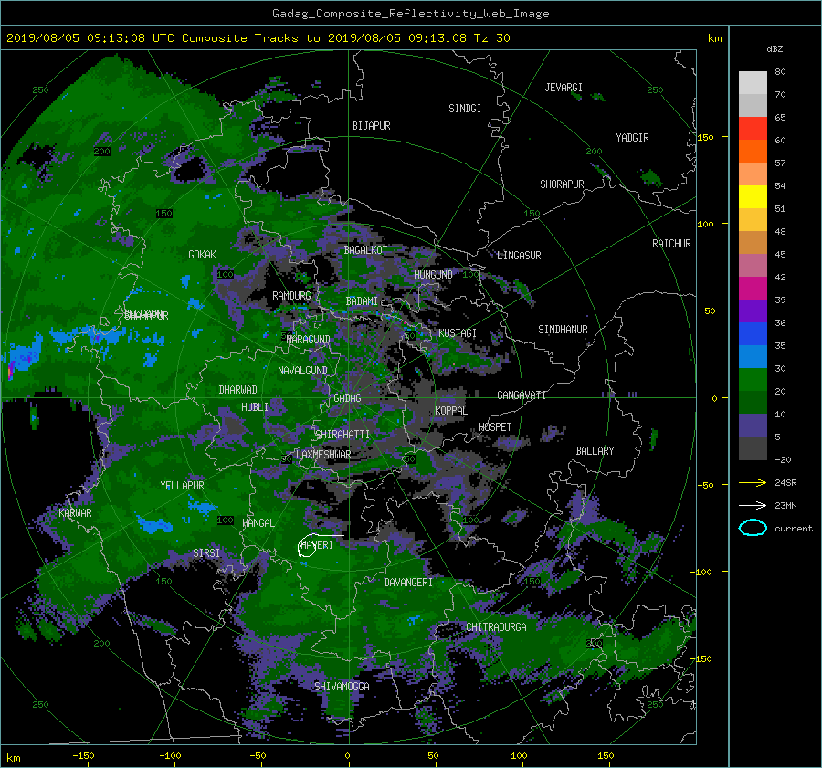This screenshot has height=768, width=822.
Task: Click the SHORAPUR city label
Action: click(x=562, y=184)
